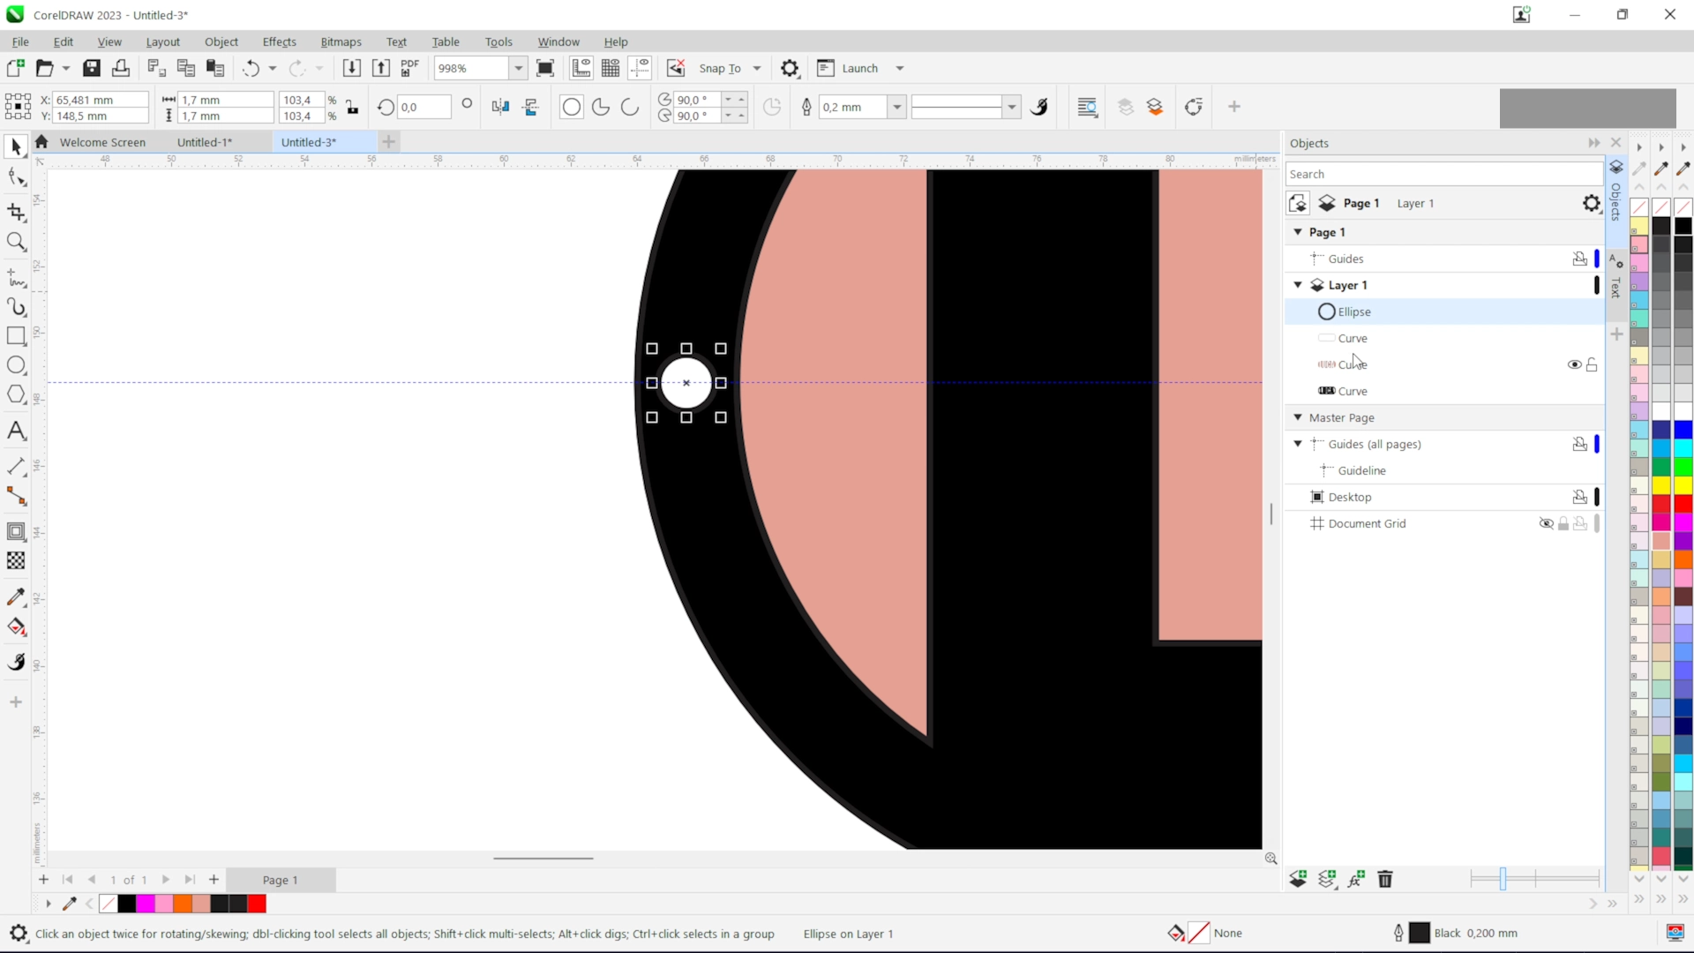The image size is (1694, 953).
Task: Click the Launch button
Action: [849, 68]
